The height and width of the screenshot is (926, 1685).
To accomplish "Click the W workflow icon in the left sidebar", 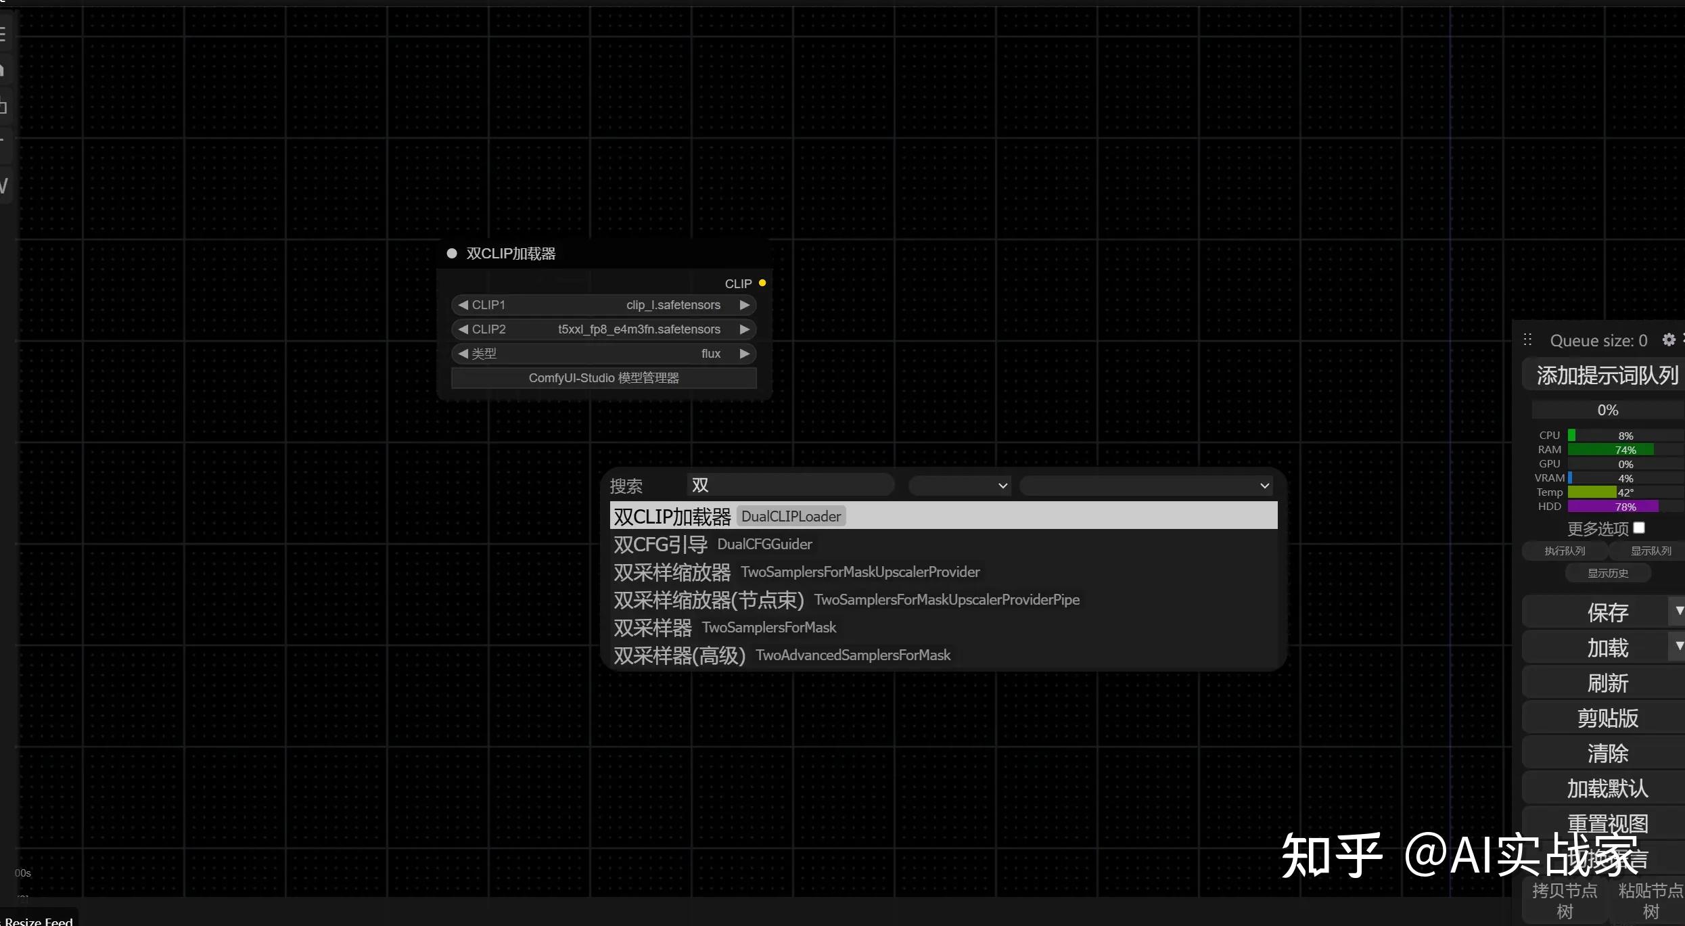I will point(3,186).
